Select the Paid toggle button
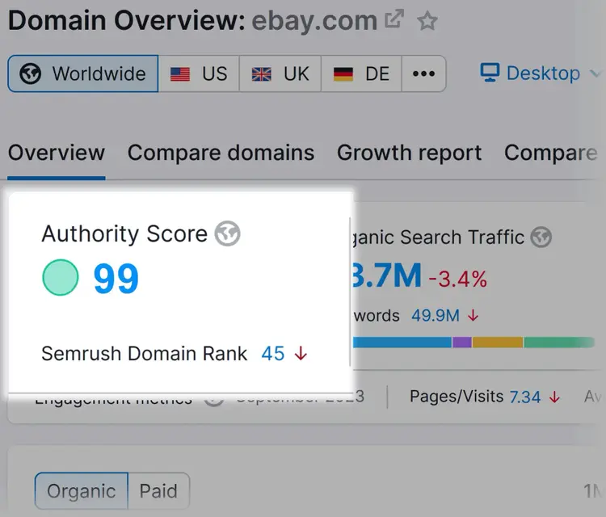 click(x=158, y=491)
